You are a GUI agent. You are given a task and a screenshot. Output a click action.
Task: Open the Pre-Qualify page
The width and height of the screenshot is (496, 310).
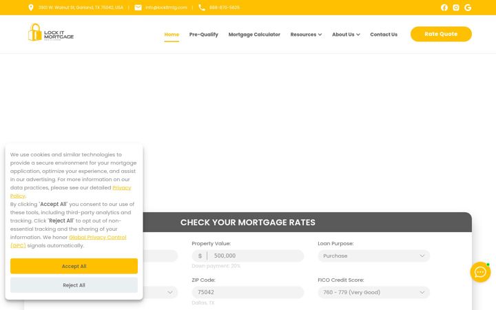coord(204,34)
